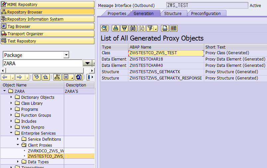
Task: Go back with the left arrow
Action: (x=5, y=77)
